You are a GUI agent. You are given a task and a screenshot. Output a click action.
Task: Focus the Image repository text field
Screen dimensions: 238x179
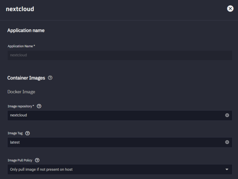pyautogui.click(x=115, y=115)
